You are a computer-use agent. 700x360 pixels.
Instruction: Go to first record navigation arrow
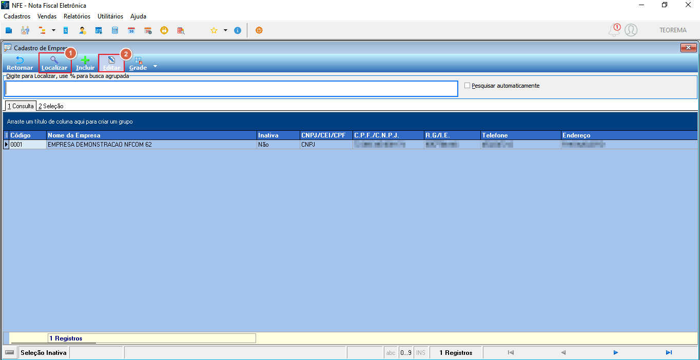coord(511,353)
